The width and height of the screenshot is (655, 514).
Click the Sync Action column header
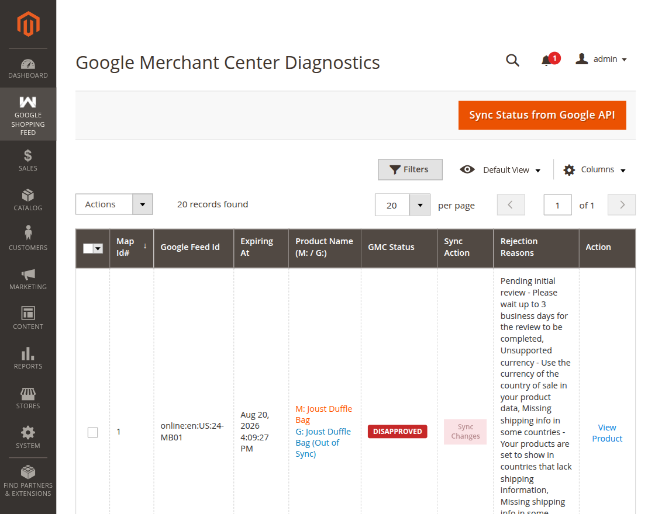click(466, 248)
